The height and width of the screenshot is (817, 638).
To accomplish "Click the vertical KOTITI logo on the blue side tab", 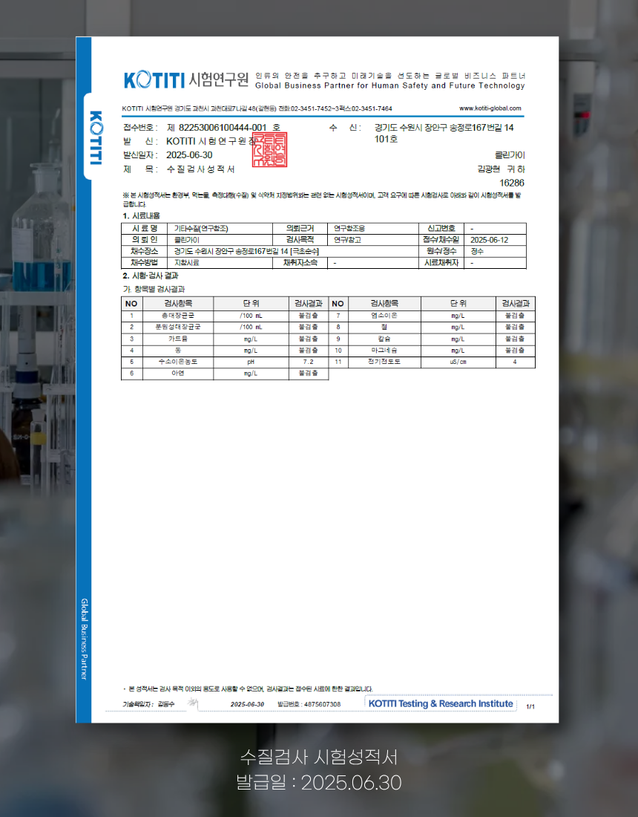I will pos(95,137).
